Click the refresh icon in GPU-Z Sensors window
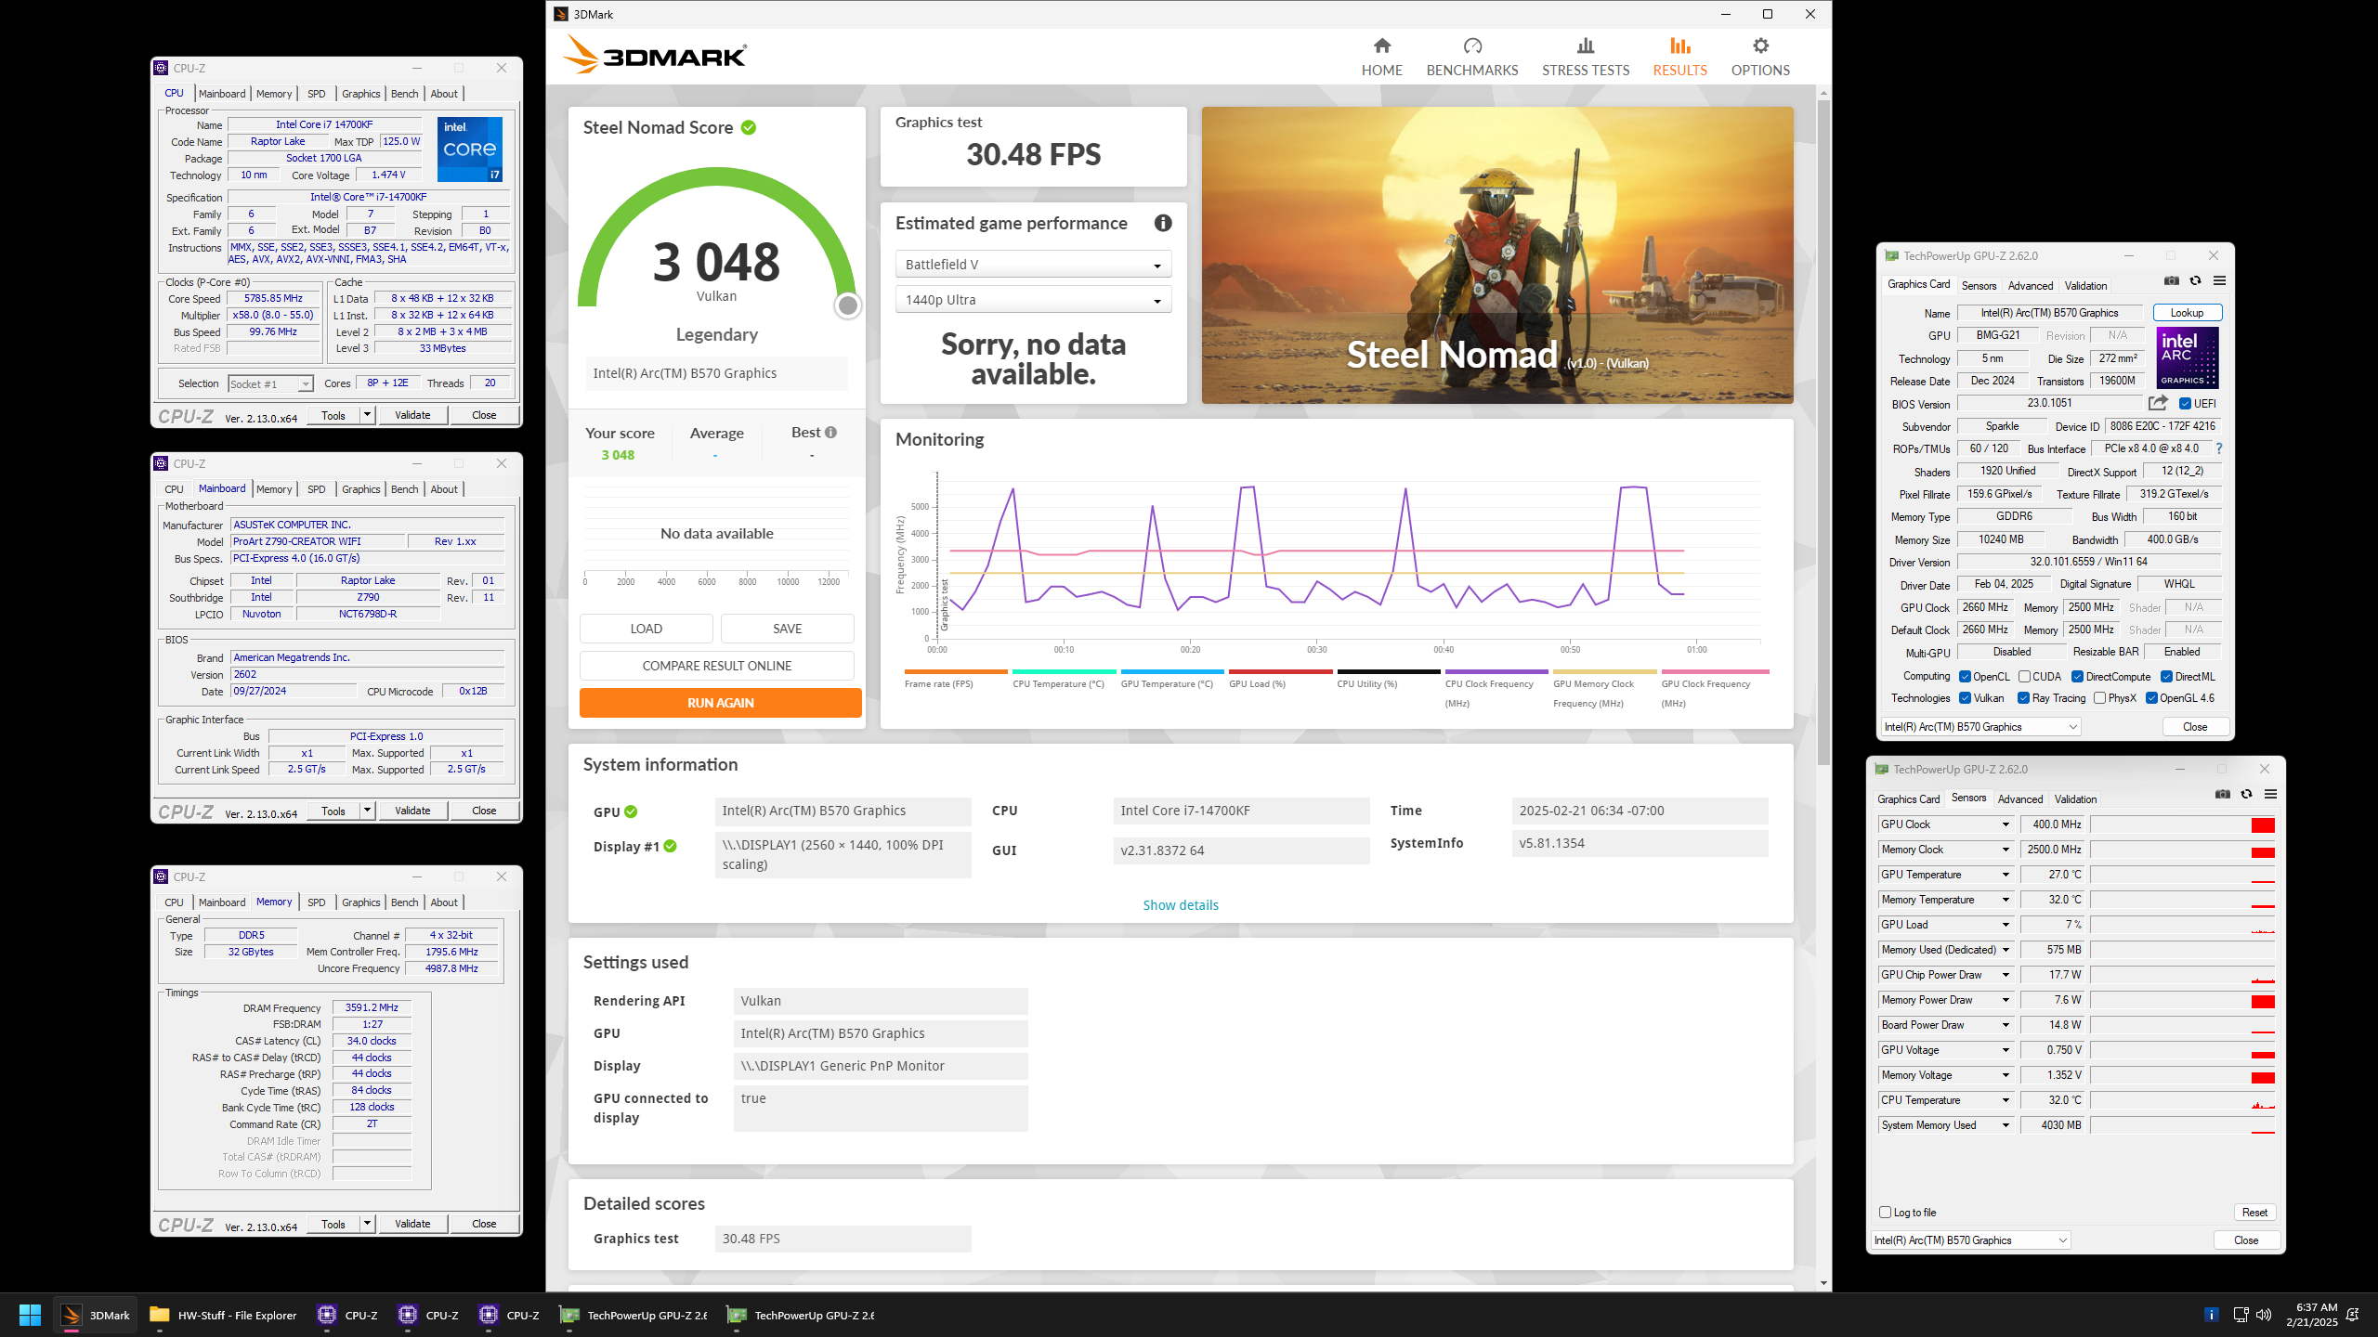2378x1337 pixels. coord(2246,795)
